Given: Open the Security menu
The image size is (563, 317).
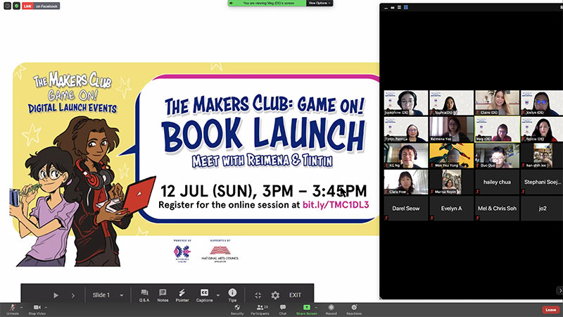Looking at the screenshot, I should coord(237,309).
